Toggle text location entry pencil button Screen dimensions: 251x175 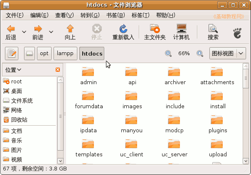coord(12,53)
